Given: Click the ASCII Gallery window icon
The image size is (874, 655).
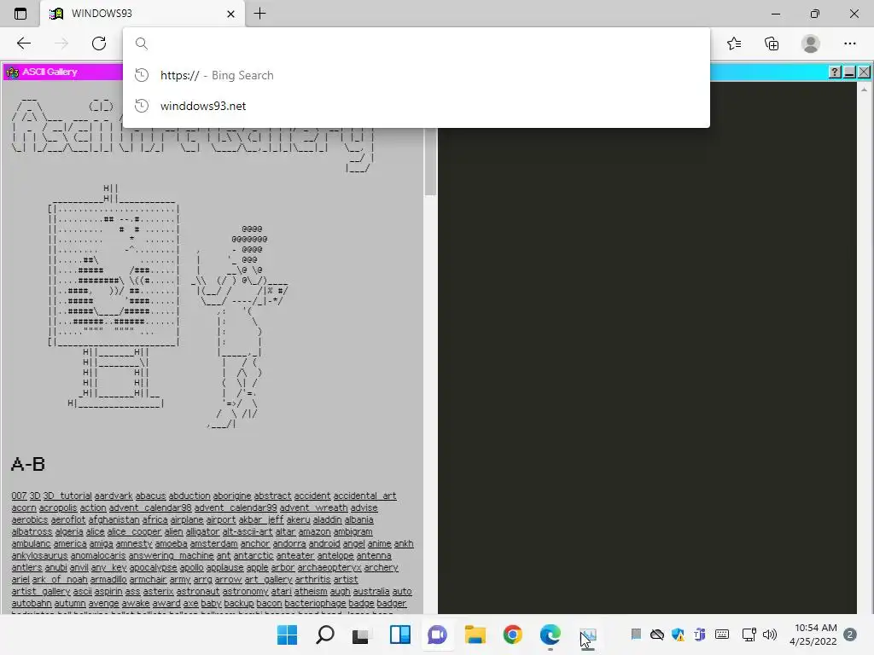Looking at the screenshot, I should [12, 72].
